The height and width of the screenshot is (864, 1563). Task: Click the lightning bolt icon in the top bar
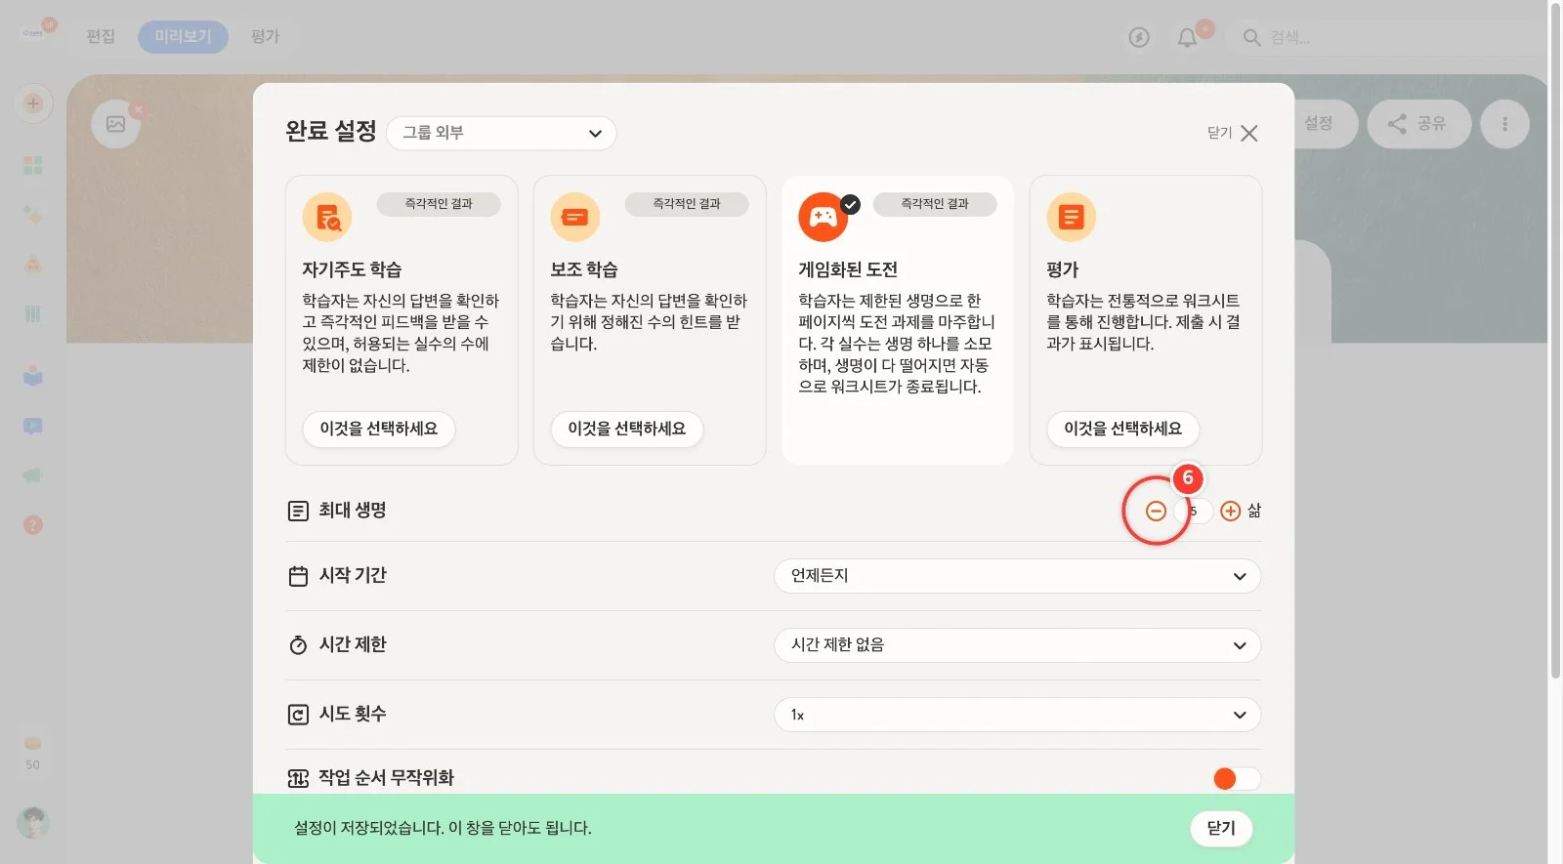(x=1139, y=37)
